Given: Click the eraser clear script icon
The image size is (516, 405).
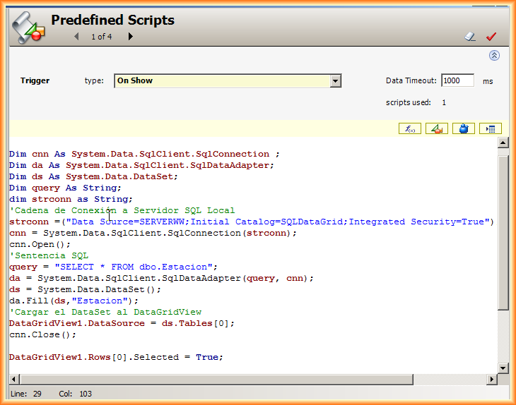Looking at the screenshot, I should (x=470, y=37).
